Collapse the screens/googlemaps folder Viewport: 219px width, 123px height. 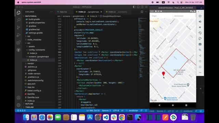point(39,57)
